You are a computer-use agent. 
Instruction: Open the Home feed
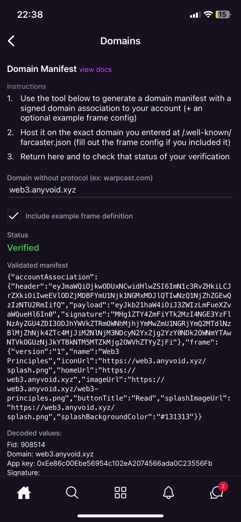click(x=24, y=493)
